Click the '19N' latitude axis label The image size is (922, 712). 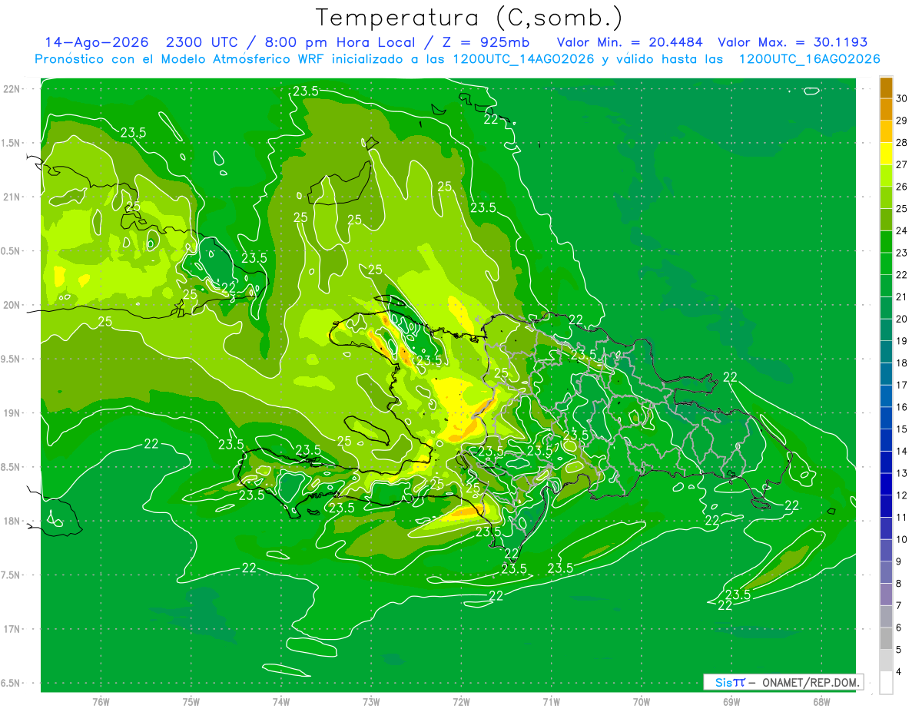click(x=12, y=413)
